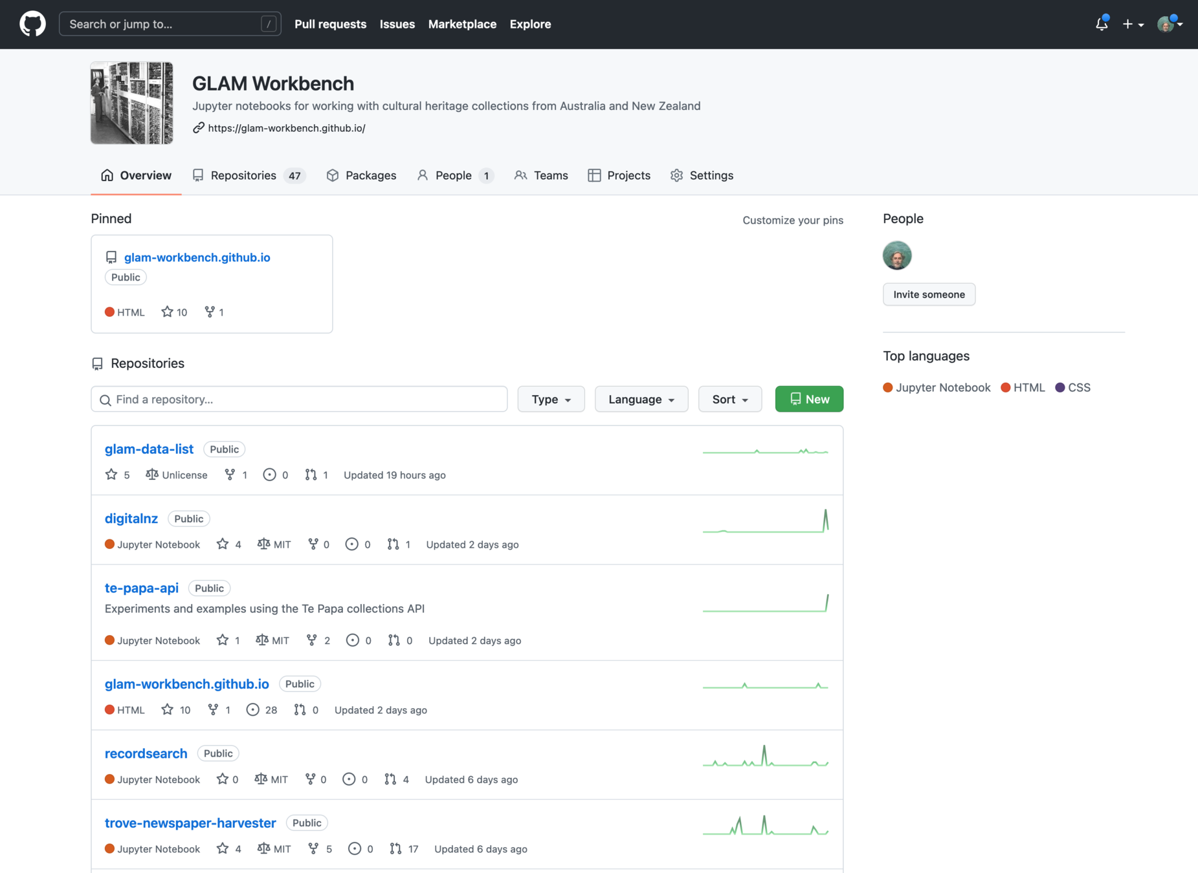1198x873 pixels.
Task: Click pull requests icon on glam-data-list row
Action: coord(311,475)
